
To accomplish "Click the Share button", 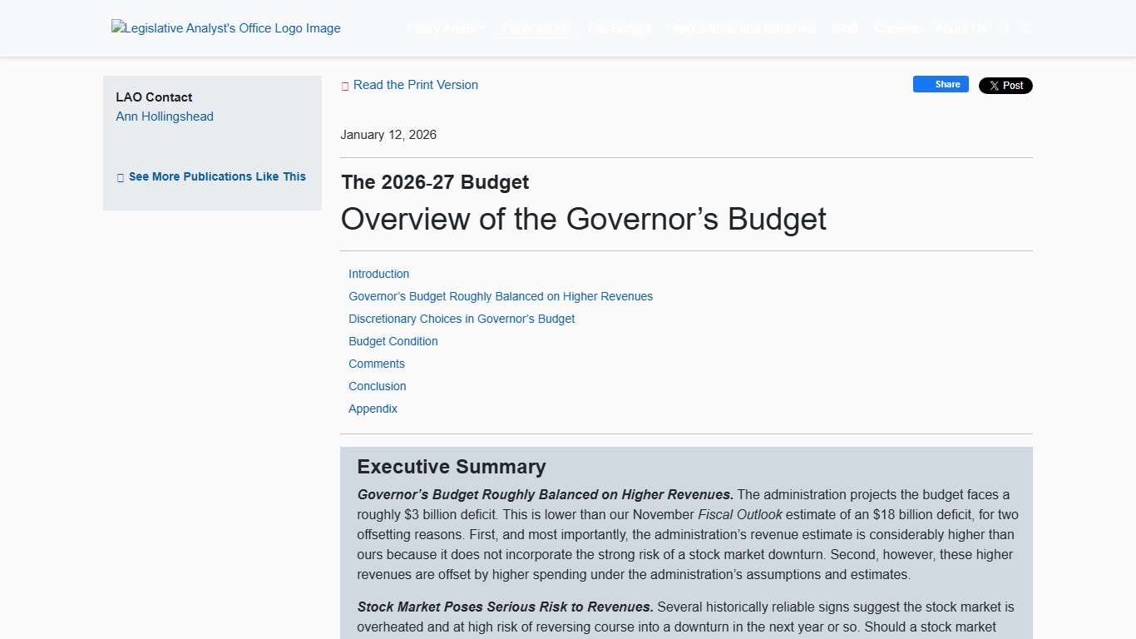I will pyautogui.click(x=941, y=84).
